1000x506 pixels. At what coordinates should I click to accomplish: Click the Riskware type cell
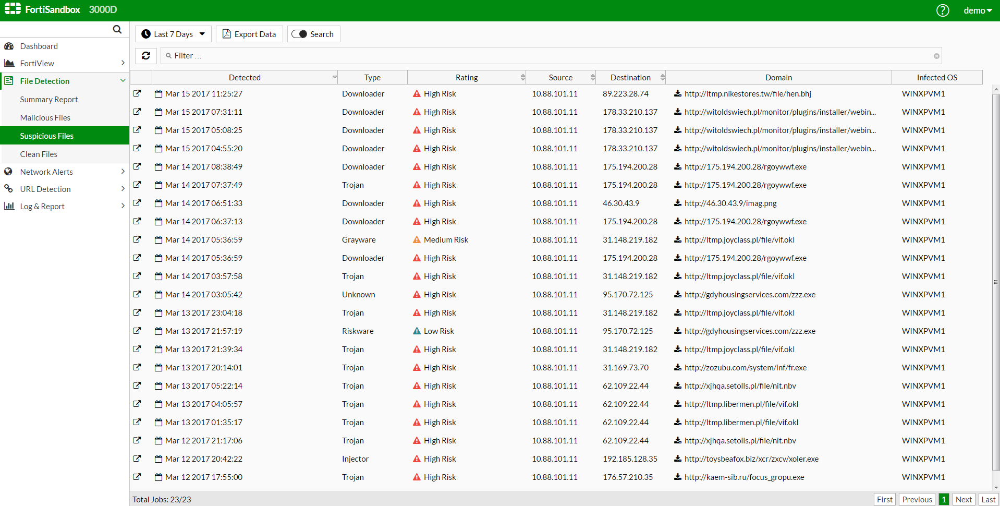(x=358, y=331)
